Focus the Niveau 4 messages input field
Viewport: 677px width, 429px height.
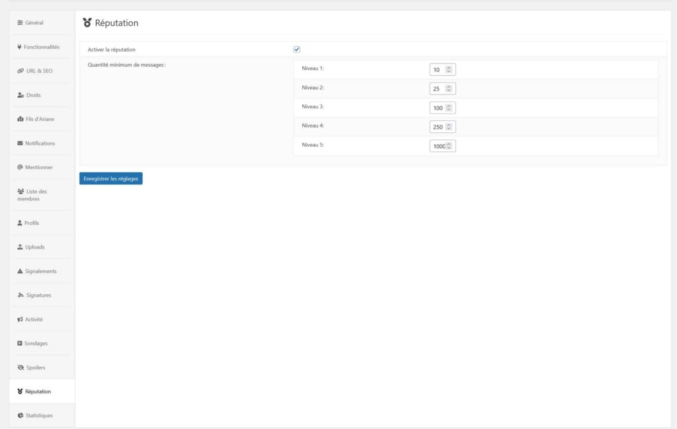point(437,127)
